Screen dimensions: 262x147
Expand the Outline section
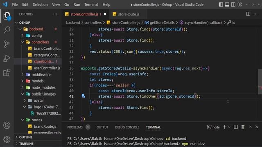(x=26, y=137)
